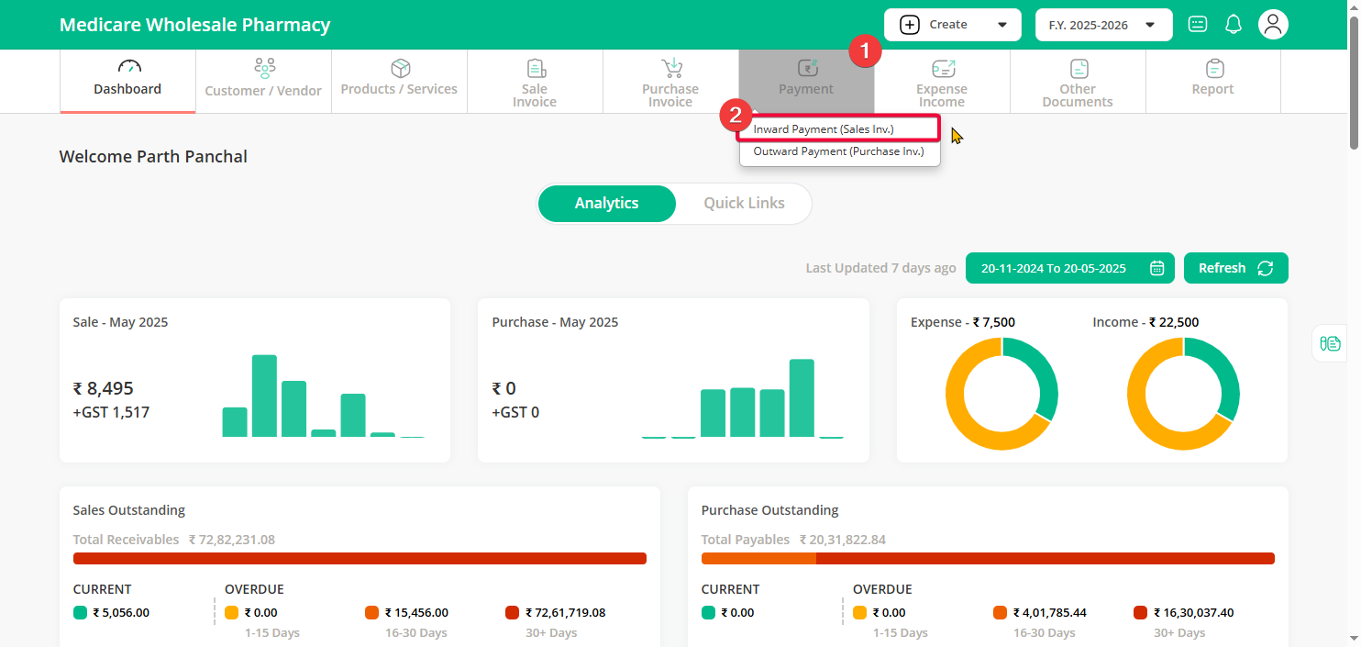Choose Inward Payment (Sales Inv.)

824,129
